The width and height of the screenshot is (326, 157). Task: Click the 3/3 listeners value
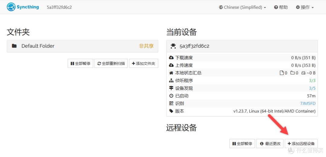coord(312,80)
